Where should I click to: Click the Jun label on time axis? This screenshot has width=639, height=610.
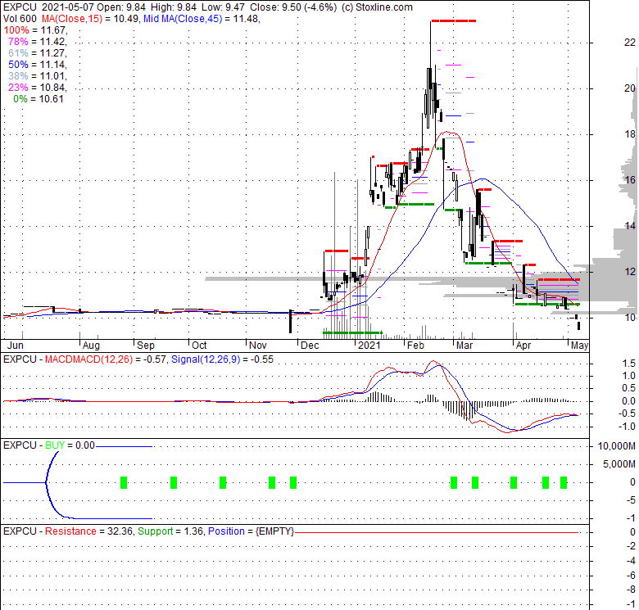(16, 346)
